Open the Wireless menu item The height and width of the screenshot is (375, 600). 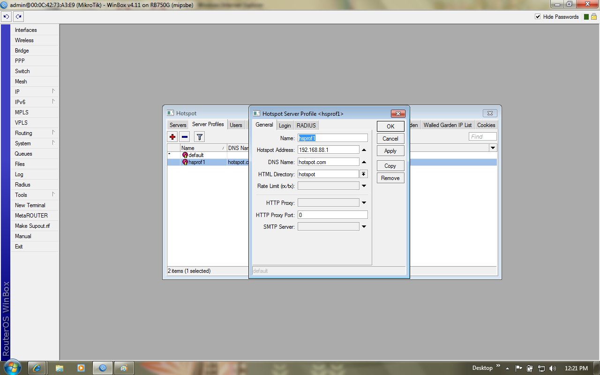coord(35,40)
